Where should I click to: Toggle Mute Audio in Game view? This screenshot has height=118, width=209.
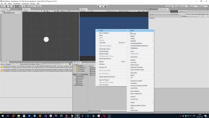point(133,11)
